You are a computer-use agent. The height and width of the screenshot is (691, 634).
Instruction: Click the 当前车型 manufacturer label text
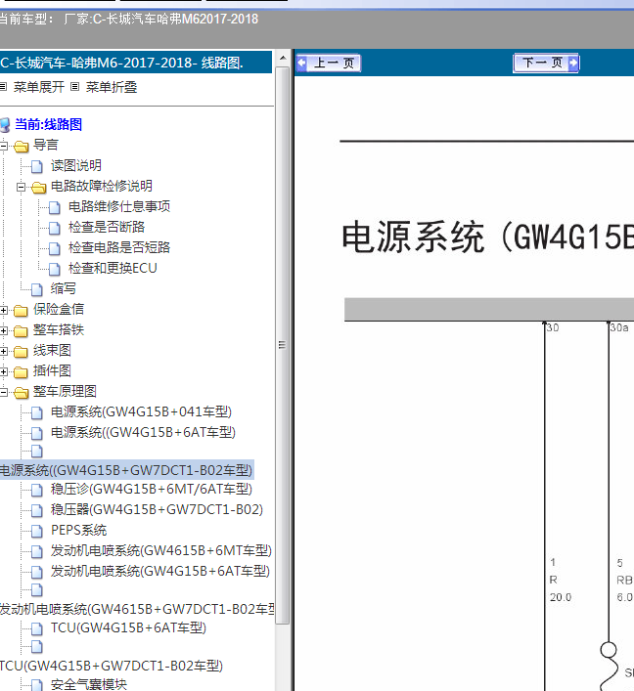(x=128, y=19)
